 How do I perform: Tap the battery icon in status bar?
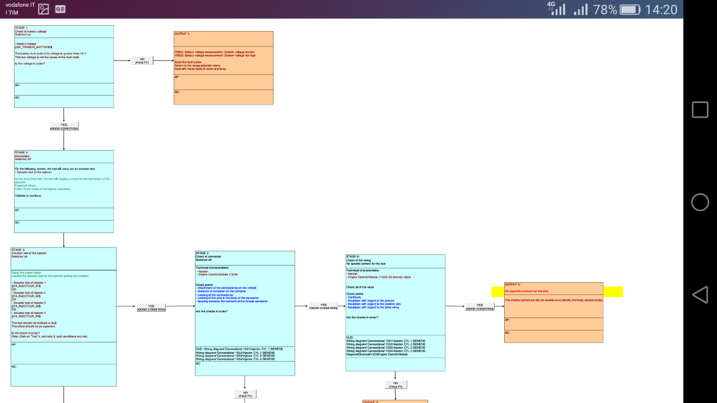[x=630, y=10]
